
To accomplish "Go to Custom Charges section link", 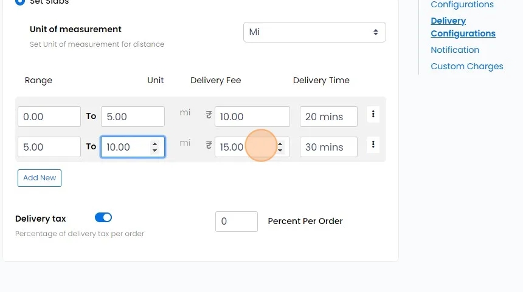I will 466,66.
